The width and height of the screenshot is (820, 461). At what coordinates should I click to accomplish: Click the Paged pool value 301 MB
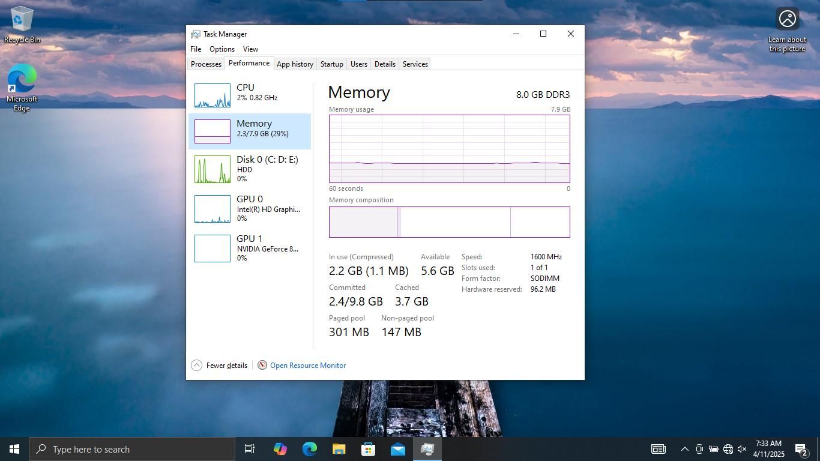pos(349,332)
